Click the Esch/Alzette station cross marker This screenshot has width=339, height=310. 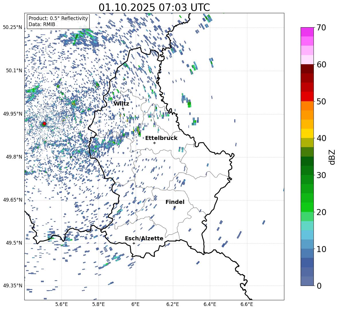point(134,243)
